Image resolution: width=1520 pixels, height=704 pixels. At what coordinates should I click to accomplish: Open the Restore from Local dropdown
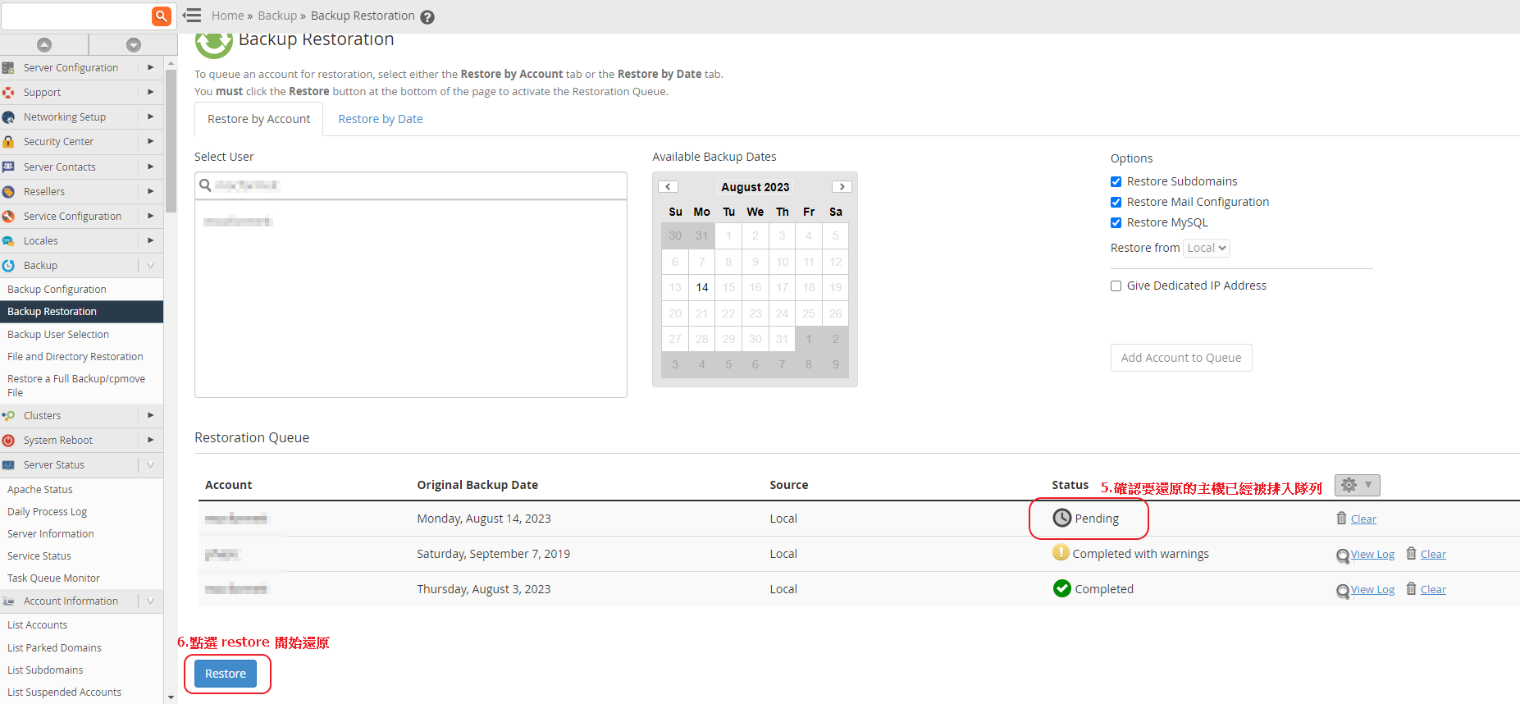pos(1206,248)
